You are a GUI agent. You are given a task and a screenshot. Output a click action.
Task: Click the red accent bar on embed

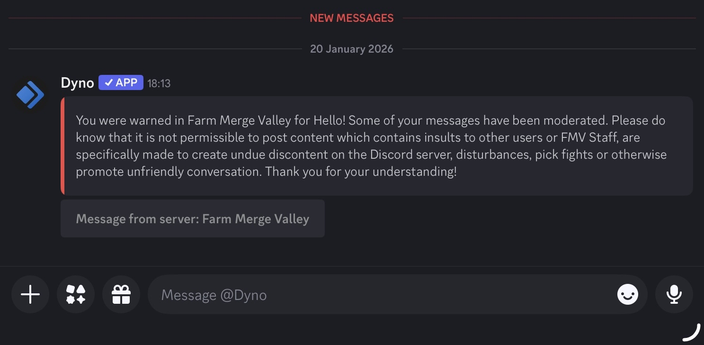tap(62, 146)
